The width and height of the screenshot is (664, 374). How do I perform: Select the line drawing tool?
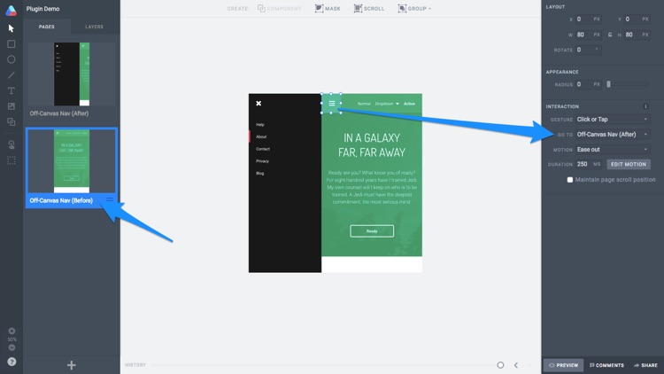pyautogui.click(x=12, y=75)
